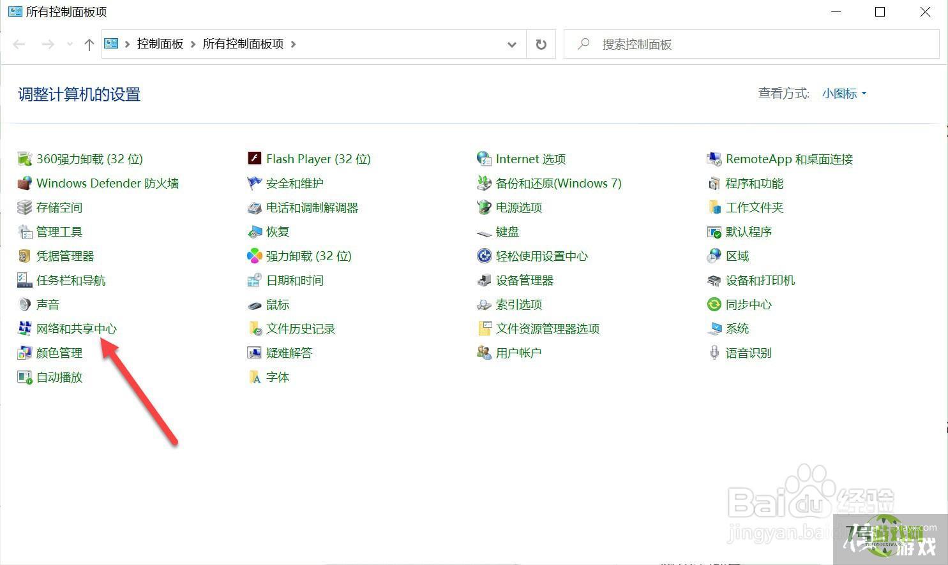
Task: Click the address bar control panel icon
Action: coord(112,43)
